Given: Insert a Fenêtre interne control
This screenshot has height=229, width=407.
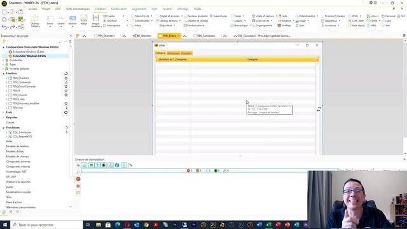Looking at the screenshot, I should (194, 25).
